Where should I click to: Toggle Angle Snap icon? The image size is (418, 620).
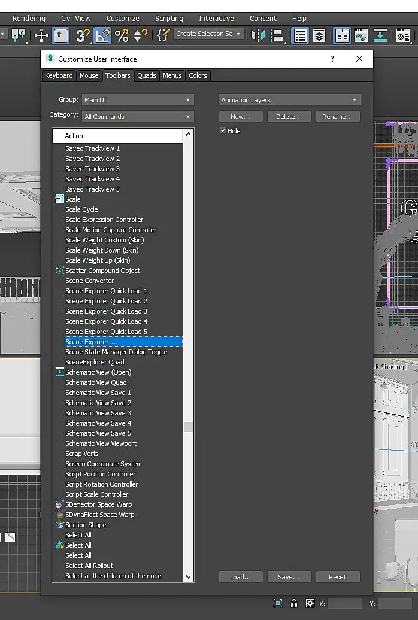[x=102, y=35]
